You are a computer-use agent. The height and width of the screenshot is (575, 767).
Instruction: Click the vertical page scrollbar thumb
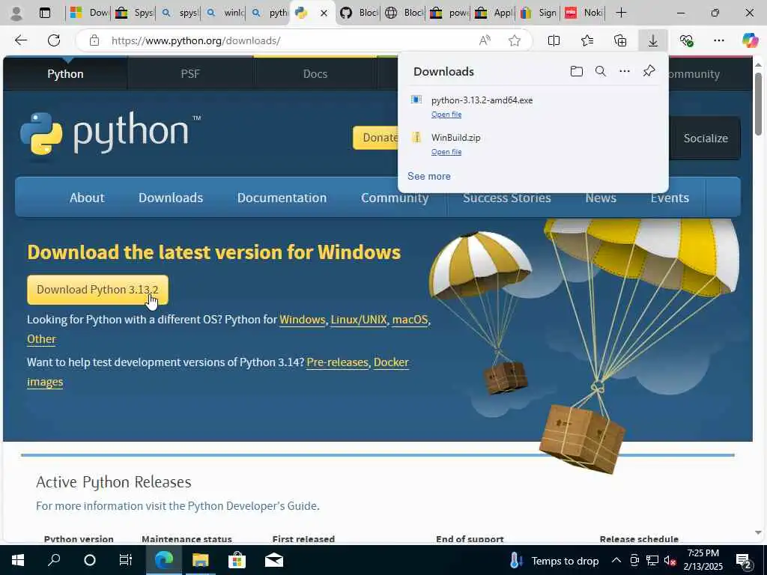(x=758, y=103)
